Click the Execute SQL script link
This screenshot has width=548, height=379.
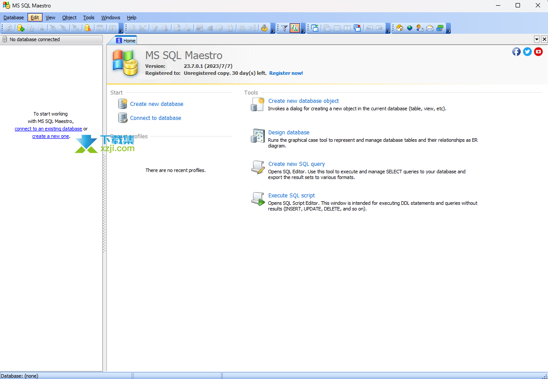coord(292,195)
